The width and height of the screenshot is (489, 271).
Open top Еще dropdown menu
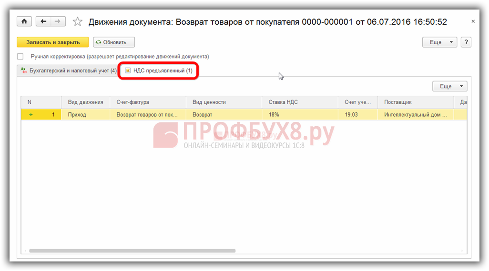point(439,42)
